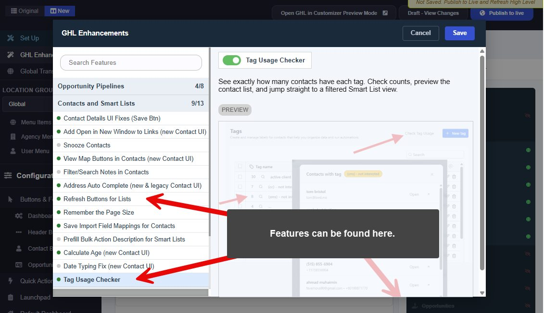Click scroll-up arrow of detail pane
The image size is (544, 313).
[482, 51]
